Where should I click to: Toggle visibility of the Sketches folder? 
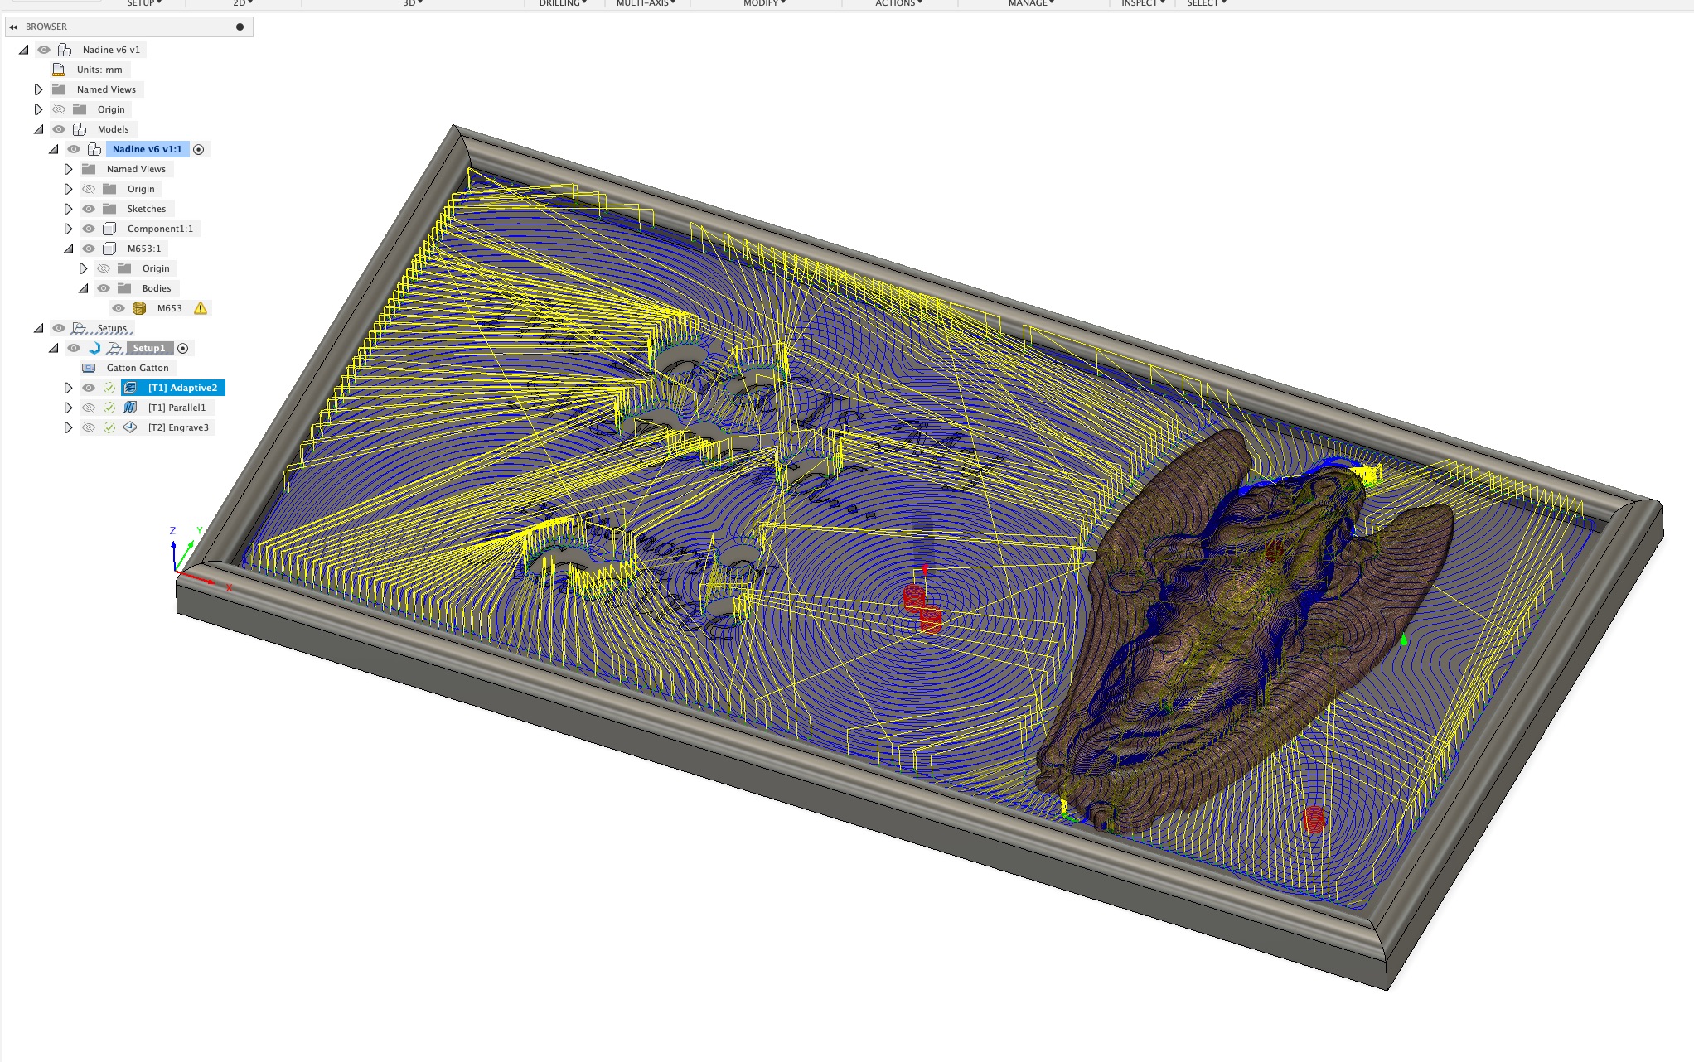(x=89, y=208)
